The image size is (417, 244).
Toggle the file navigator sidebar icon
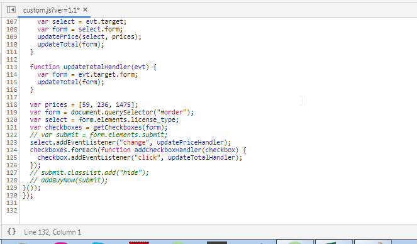[11, 10]
